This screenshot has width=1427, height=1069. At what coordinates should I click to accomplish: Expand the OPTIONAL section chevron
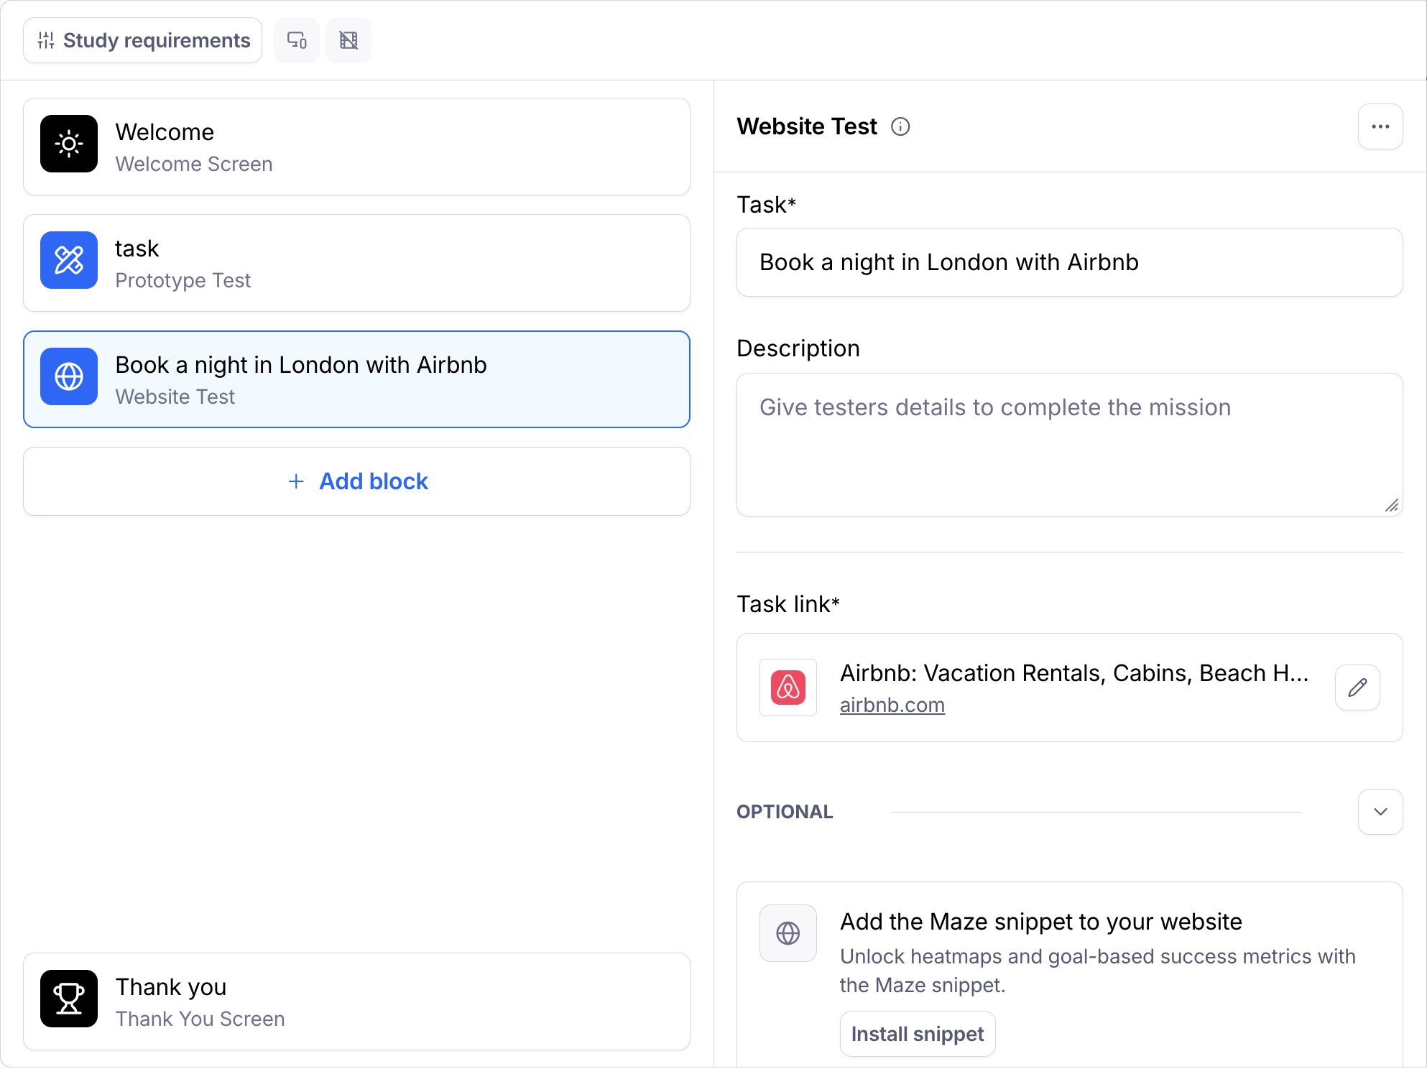click(x=1380, y=812)
